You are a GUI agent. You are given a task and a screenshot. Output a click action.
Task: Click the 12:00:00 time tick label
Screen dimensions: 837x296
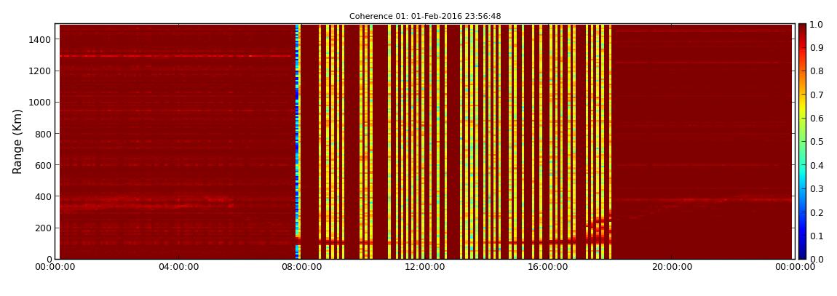[x=426, y=267]
